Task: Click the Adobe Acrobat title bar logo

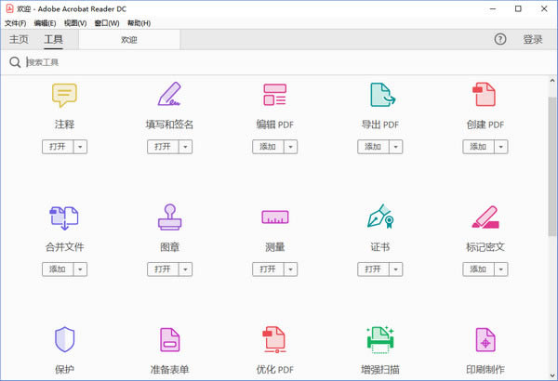Action: point(9,8)
